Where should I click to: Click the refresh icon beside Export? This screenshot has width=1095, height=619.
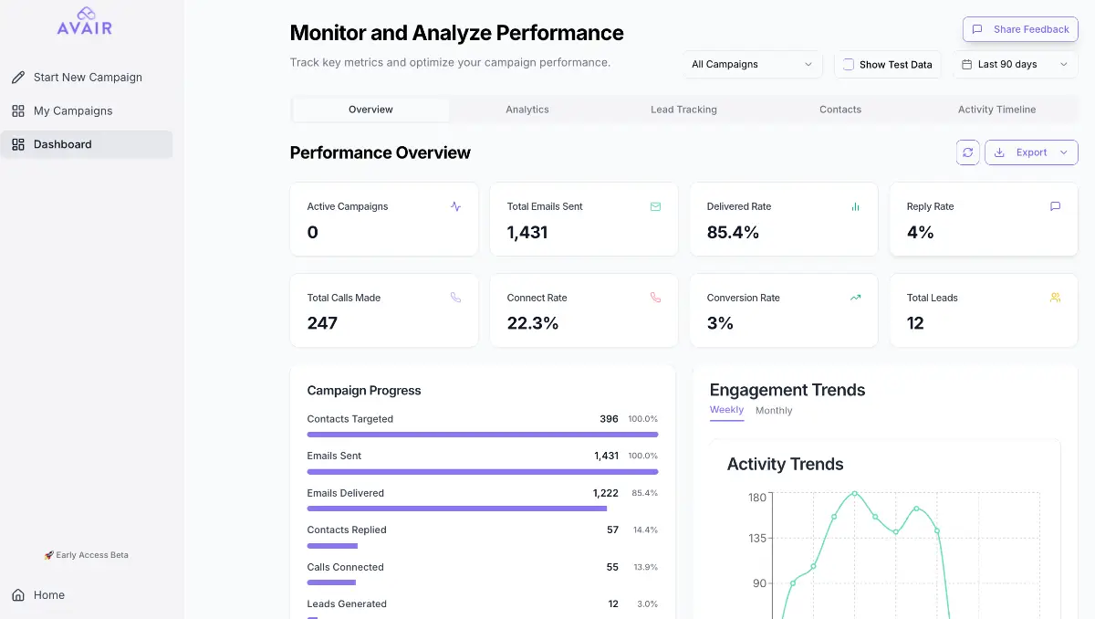968,152
